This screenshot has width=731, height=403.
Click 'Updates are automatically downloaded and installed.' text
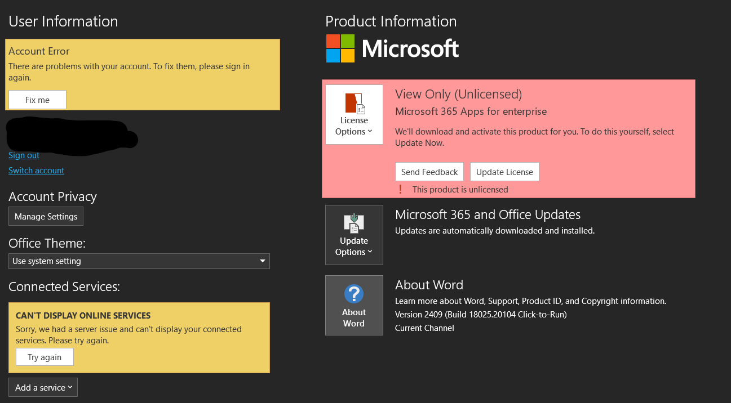pos(495,231)
